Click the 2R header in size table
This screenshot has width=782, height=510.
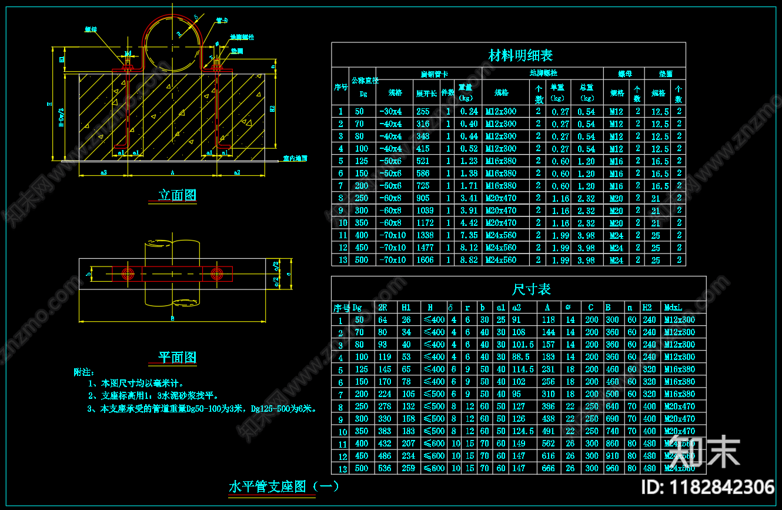point(383,307)
